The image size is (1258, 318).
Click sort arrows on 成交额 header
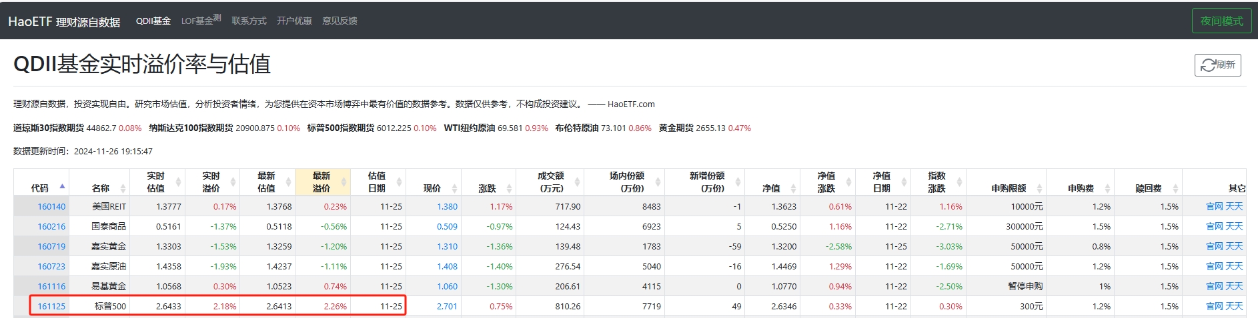(x=578, y=182)
